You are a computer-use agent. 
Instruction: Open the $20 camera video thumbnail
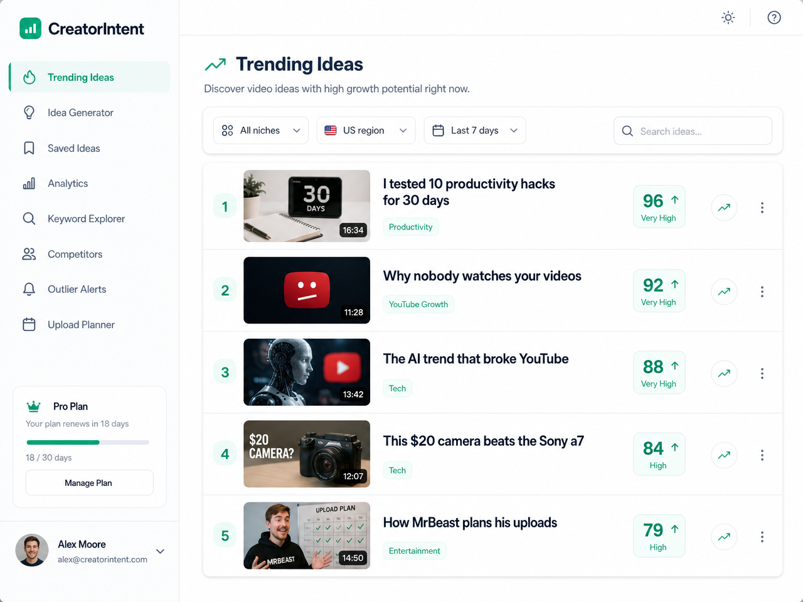[307, 454]
